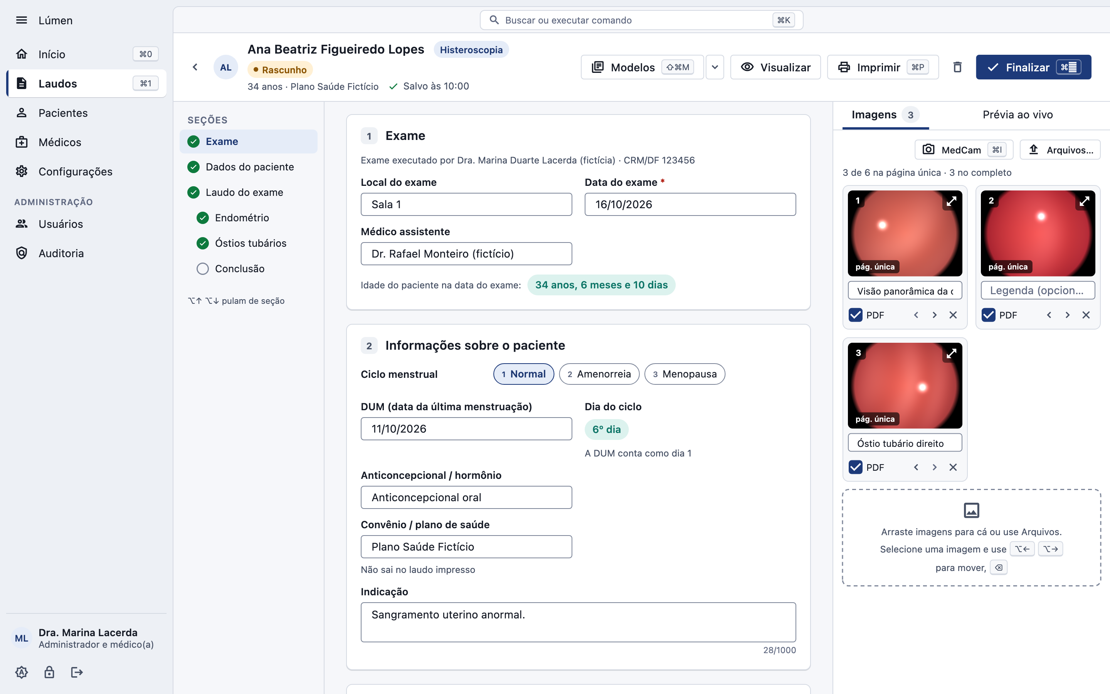Move image 3 to the next position
The image size is (1110, 694).
[934, 467]
